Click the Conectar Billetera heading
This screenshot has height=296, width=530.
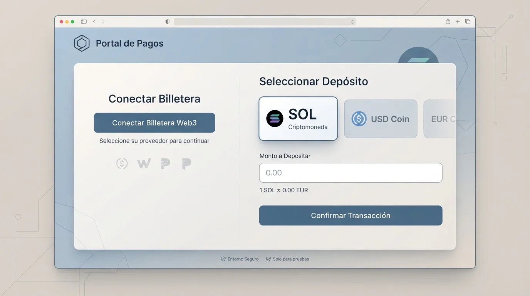coord(154,99)
